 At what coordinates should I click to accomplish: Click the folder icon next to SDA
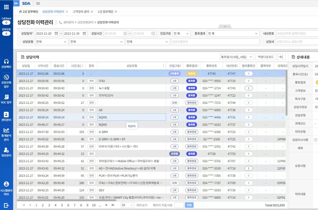38,3
